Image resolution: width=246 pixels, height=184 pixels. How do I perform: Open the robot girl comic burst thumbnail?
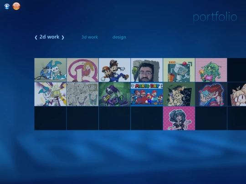[x=51, y=94]
